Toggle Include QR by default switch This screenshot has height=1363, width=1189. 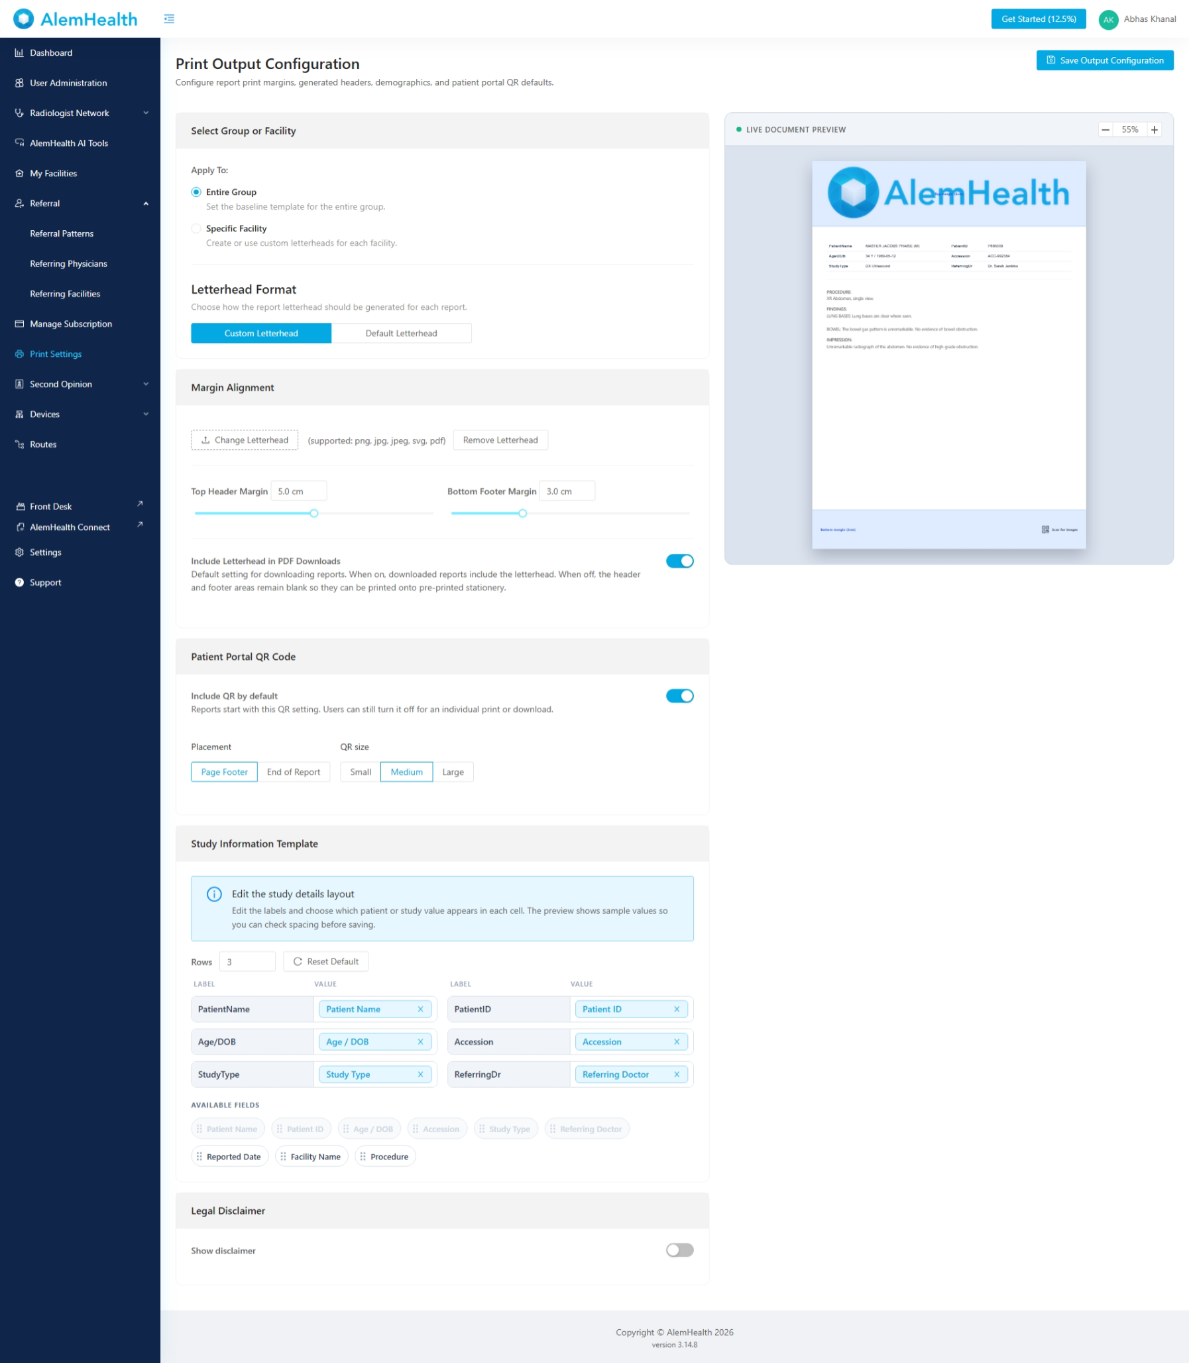679,696
